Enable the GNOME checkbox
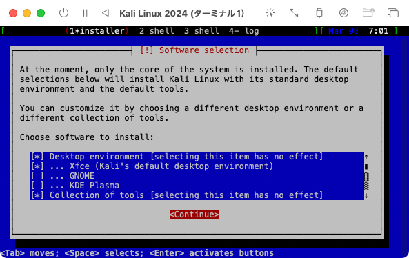The width and height of the screenshot is (409, 258). (37, 176)
